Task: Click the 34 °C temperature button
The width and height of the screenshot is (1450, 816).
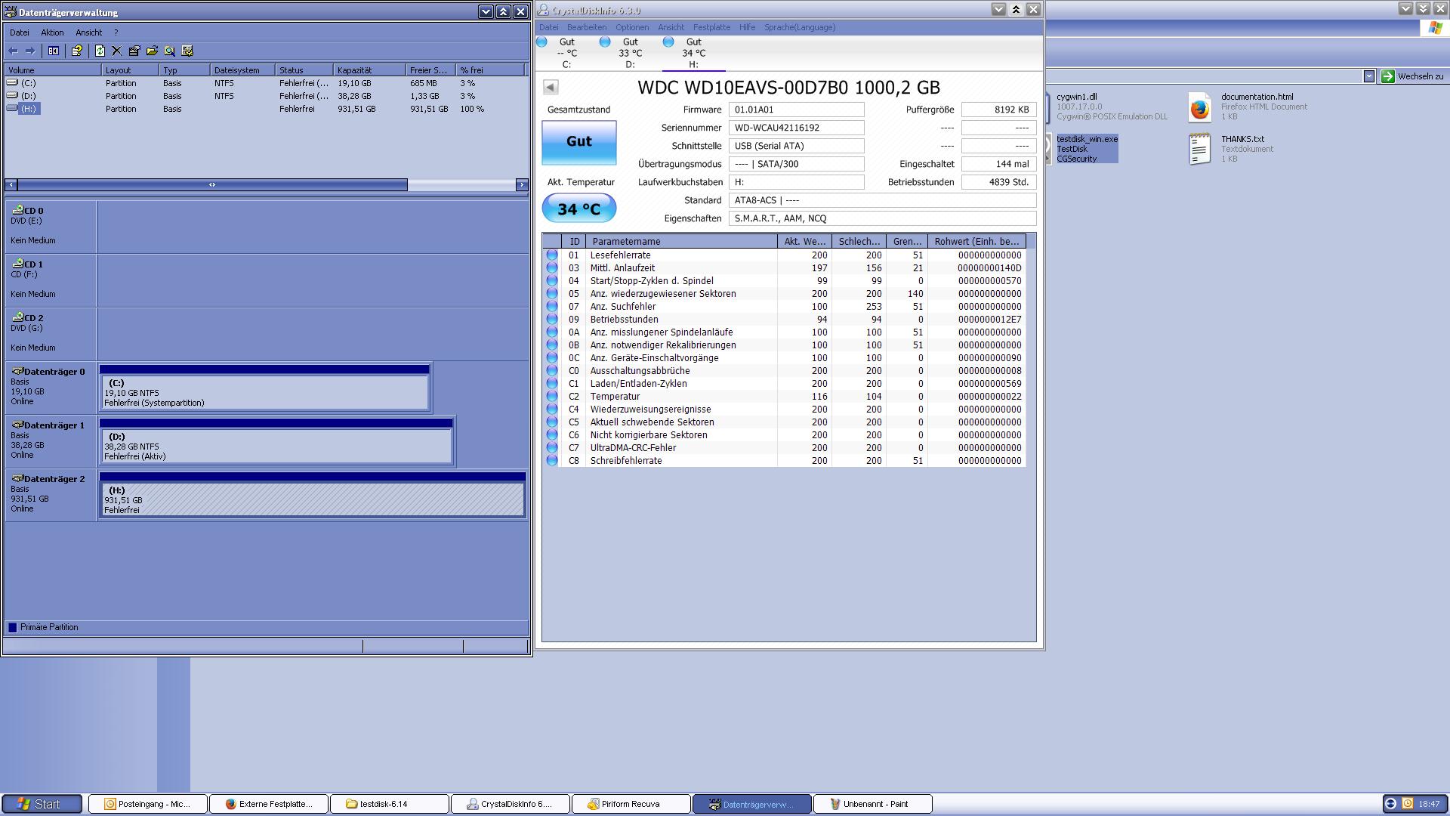Action: [578, 209]
